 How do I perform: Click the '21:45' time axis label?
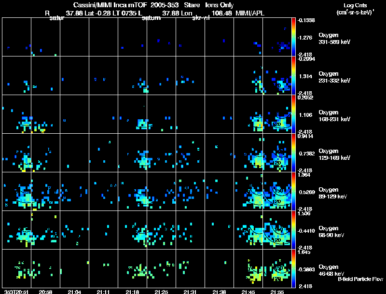coord(248,292)
